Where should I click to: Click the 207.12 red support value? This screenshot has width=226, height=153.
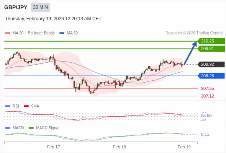208,96
